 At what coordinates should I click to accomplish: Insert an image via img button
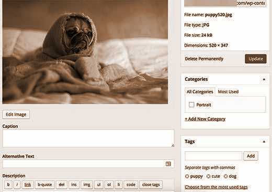tap(87, 185)
